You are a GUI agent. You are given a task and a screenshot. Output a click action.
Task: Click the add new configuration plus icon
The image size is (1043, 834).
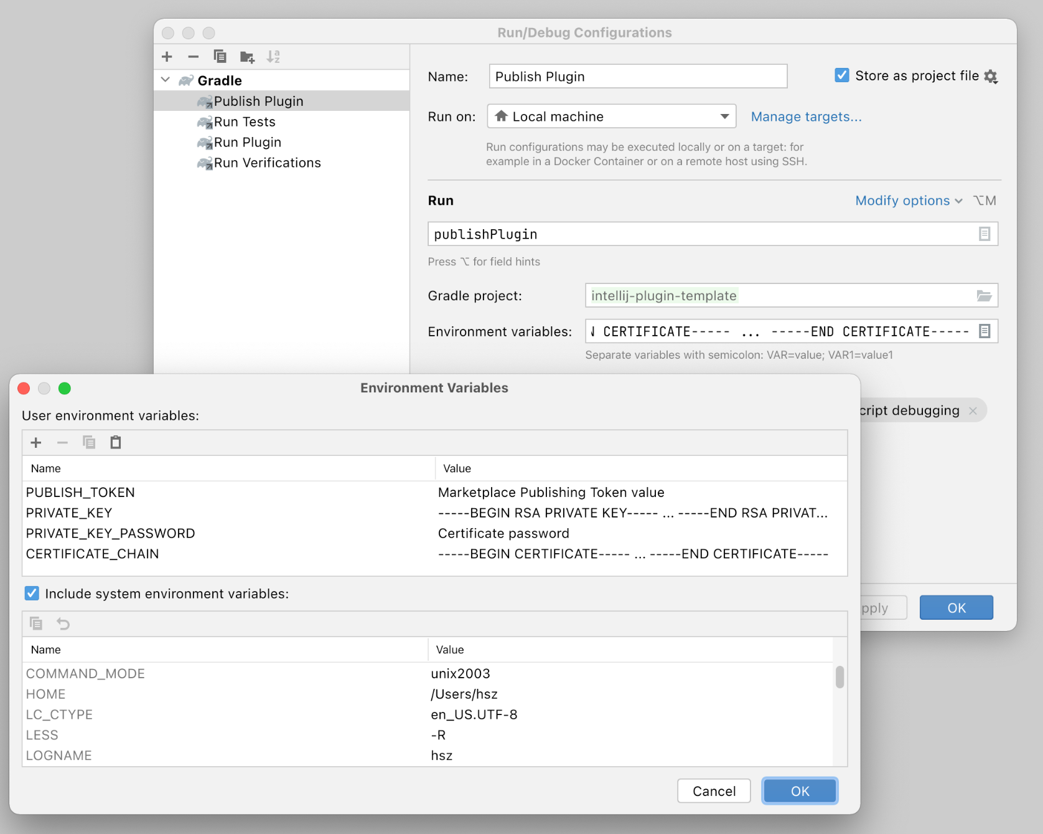coord(167,57)
